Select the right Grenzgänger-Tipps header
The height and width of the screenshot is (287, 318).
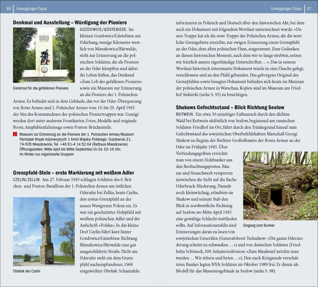286,9
